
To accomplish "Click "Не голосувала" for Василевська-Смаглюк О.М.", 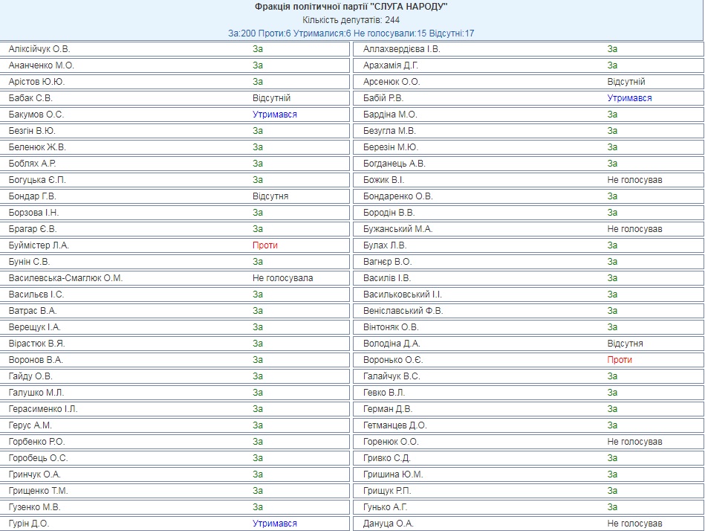I will (x=282, y=278).
